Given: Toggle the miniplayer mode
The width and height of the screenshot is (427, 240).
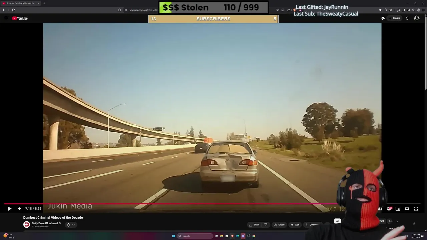Looking at the screenshot, I should (x=398, y=209).
